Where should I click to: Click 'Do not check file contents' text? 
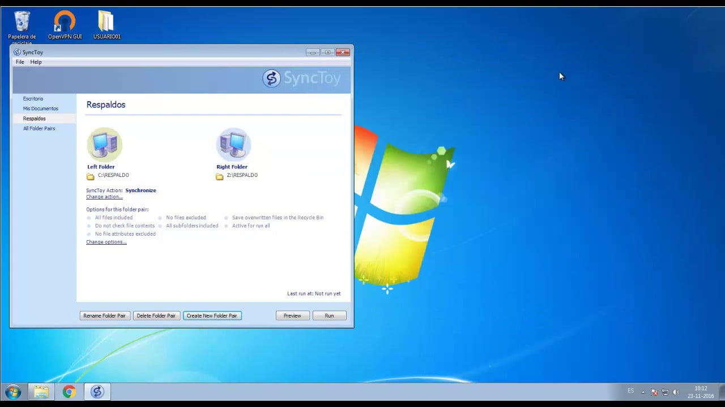(x=125, y=226)
